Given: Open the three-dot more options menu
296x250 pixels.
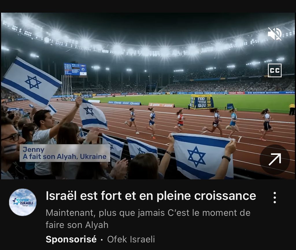Looking at the screenshot, I should pyautogui.click(x=275, y=197).
